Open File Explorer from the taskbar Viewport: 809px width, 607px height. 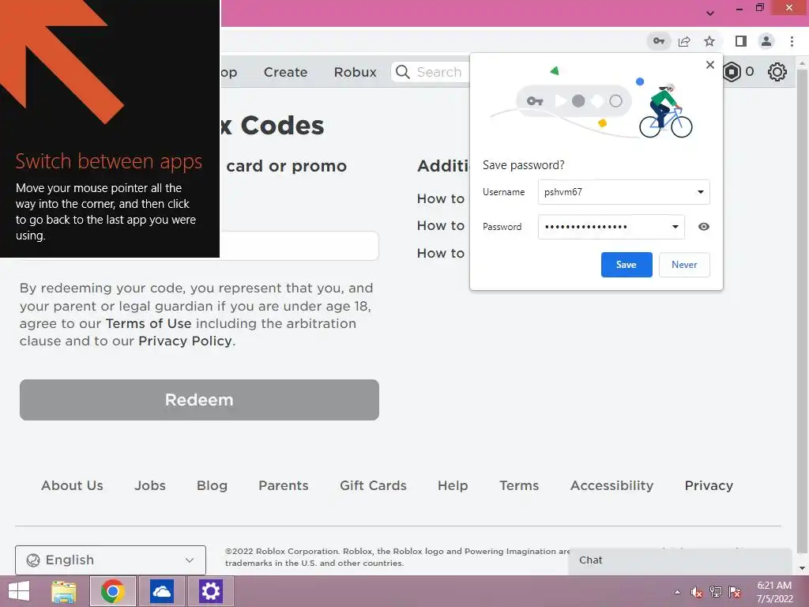click(x=64, y=591)
